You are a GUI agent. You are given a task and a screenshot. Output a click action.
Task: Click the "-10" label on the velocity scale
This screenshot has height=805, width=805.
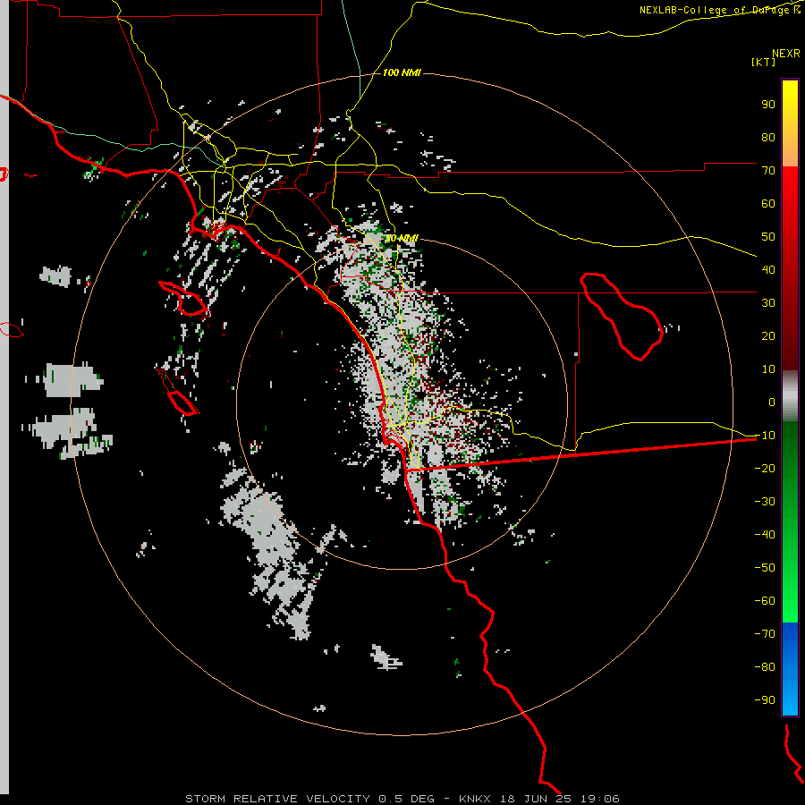point(765,436)
